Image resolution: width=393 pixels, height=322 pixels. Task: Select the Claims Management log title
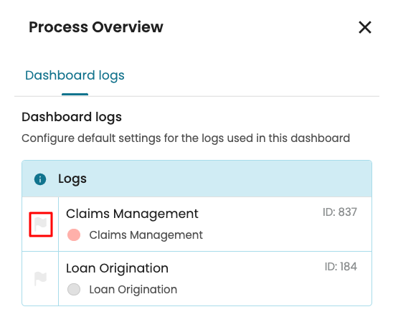point(132,214)
